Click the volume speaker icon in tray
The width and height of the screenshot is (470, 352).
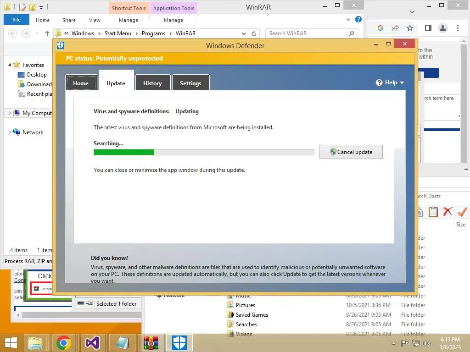click(x=426, y=343)
